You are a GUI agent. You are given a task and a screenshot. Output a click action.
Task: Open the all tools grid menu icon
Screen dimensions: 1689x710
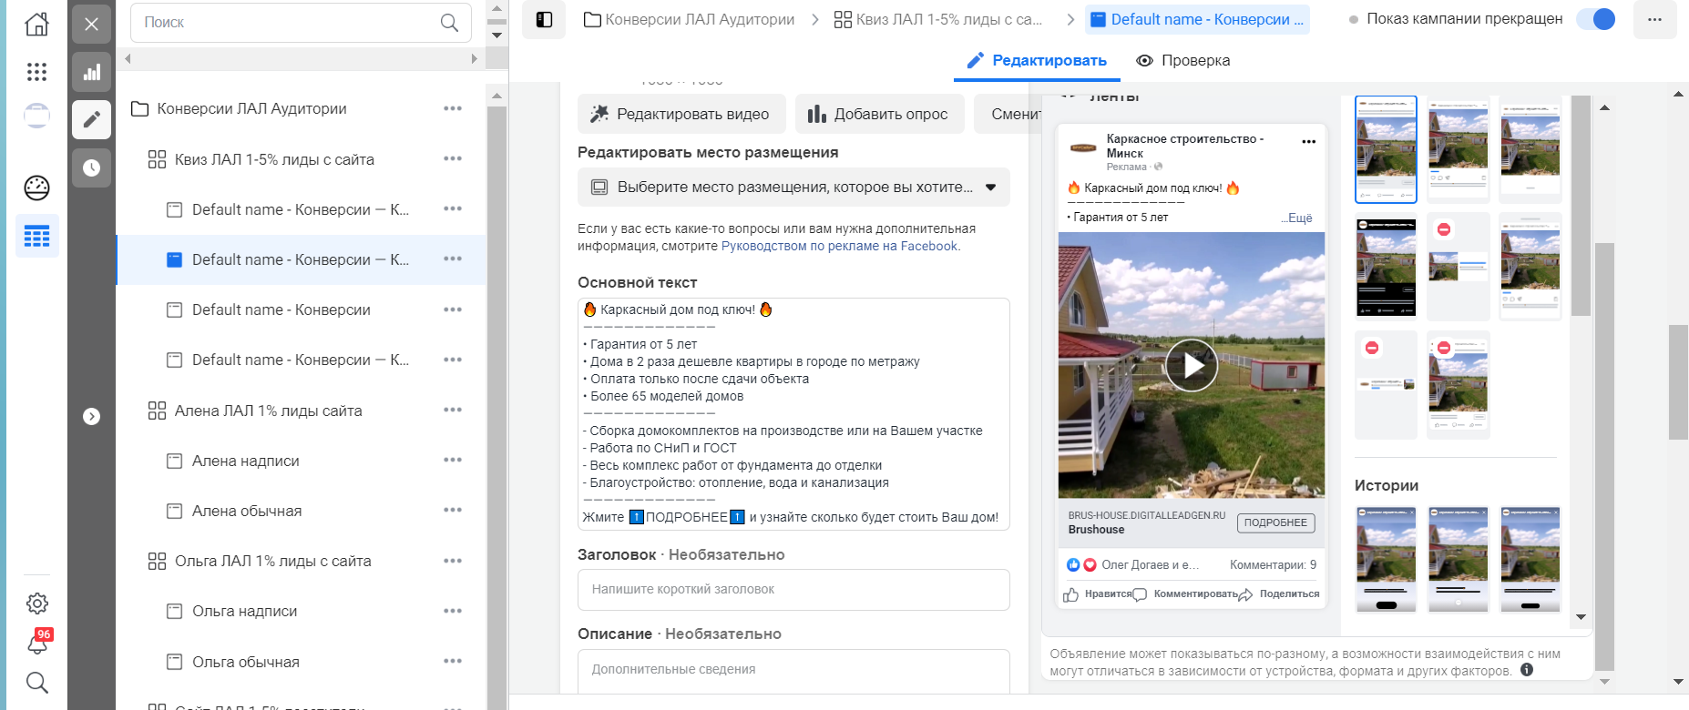click(x=36, y=72)
